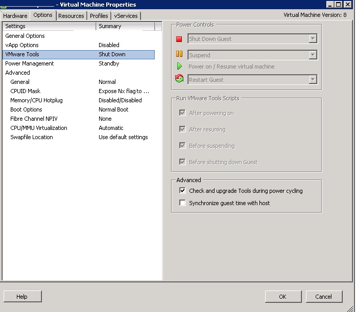Click the Settings column header
Screen dimensions: 357x312
point(49,26)
